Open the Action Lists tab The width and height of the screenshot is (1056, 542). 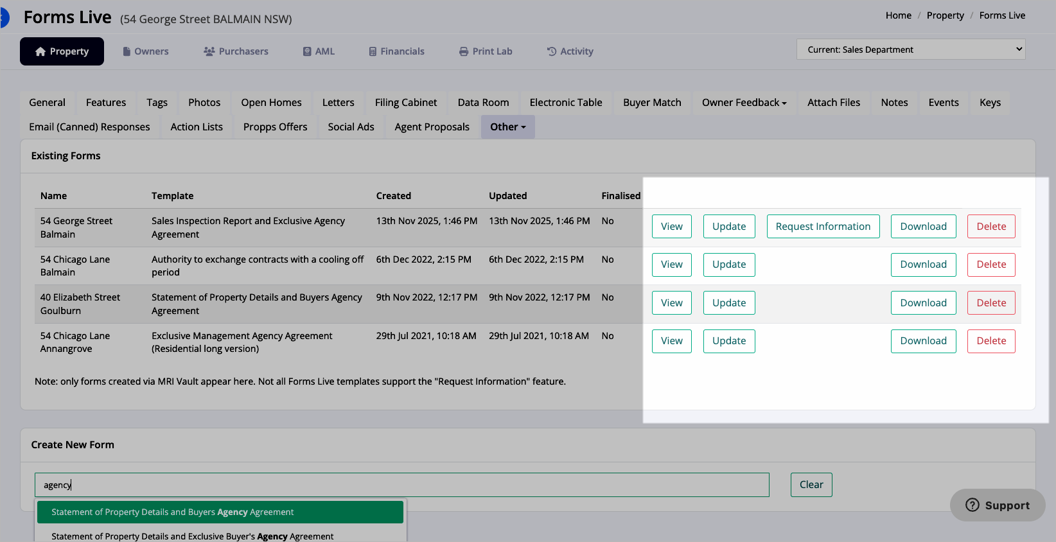click(x=197, y=127)
